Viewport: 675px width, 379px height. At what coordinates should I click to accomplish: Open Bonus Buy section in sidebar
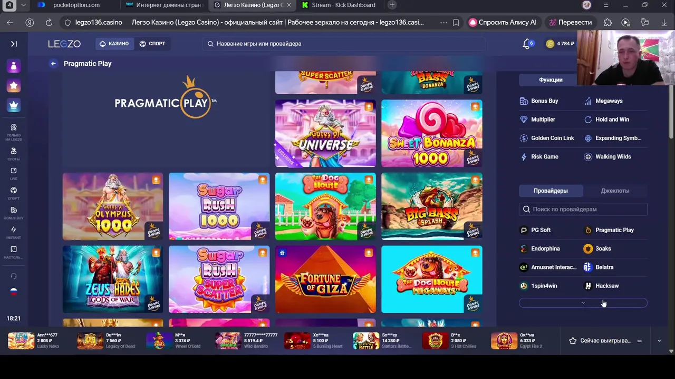[14, 213]
